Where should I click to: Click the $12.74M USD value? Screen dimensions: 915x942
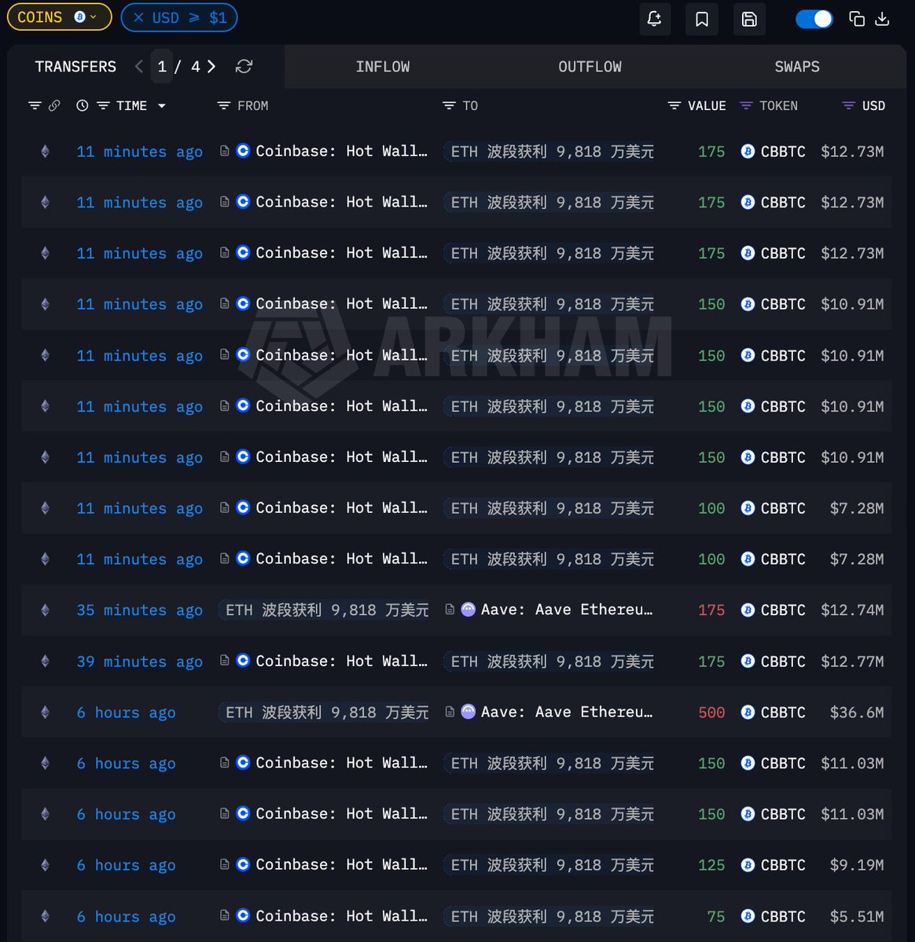(x=852, y=610)
